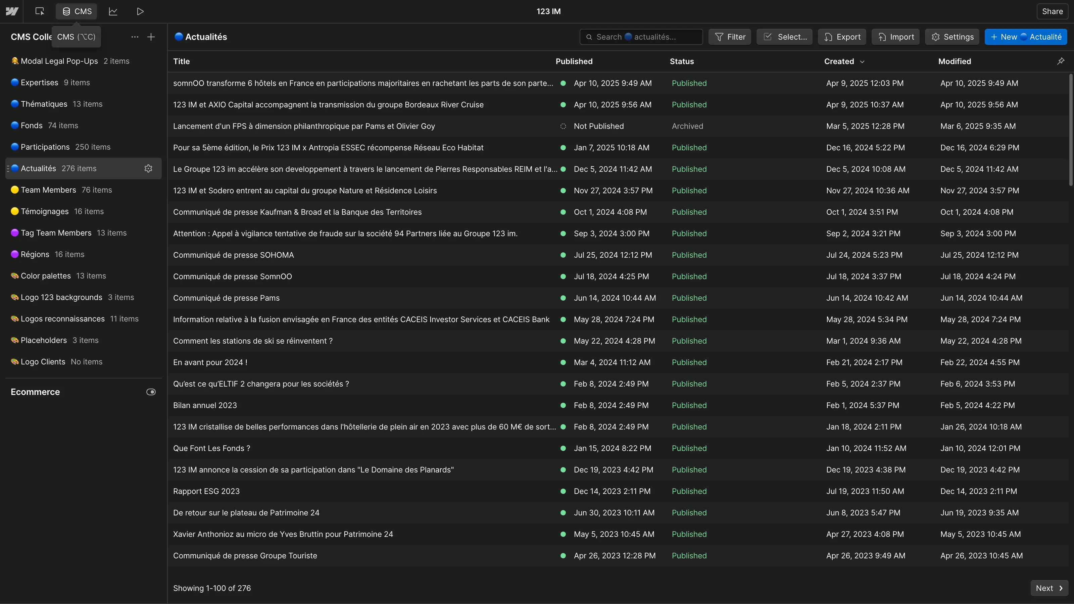Viewport: 1074px width, 604px height.
Task: Open the Logo 123 backgrounds collection
Action: click(83, 297)
